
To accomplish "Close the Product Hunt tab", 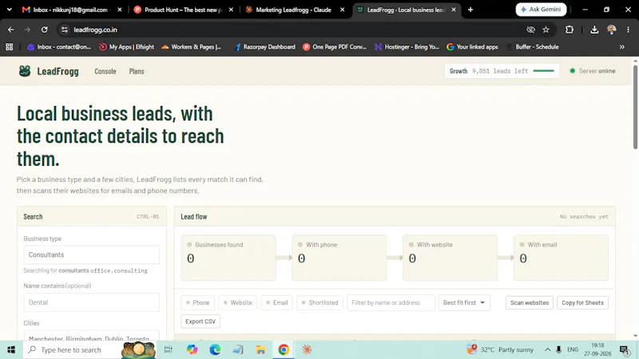I will point(231,10).
